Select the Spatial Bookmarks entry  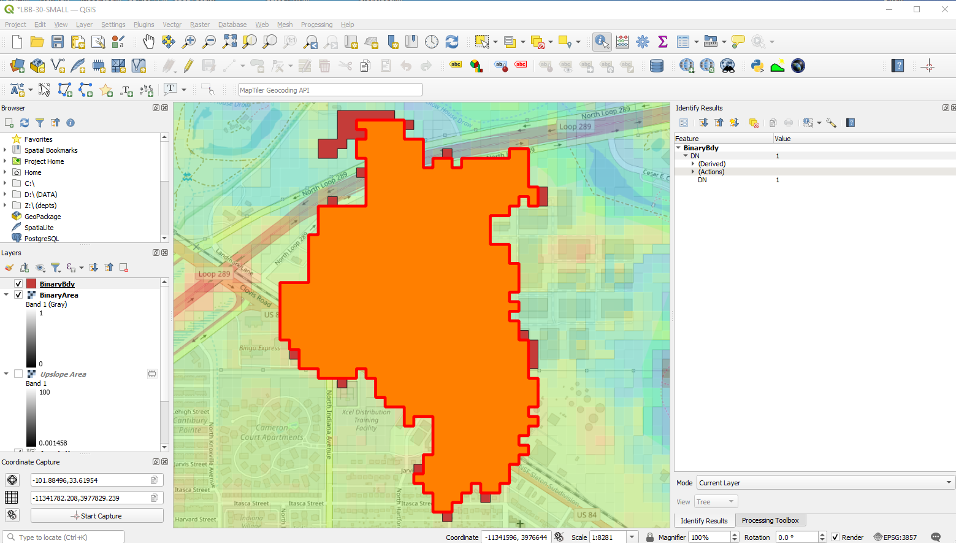51,150
